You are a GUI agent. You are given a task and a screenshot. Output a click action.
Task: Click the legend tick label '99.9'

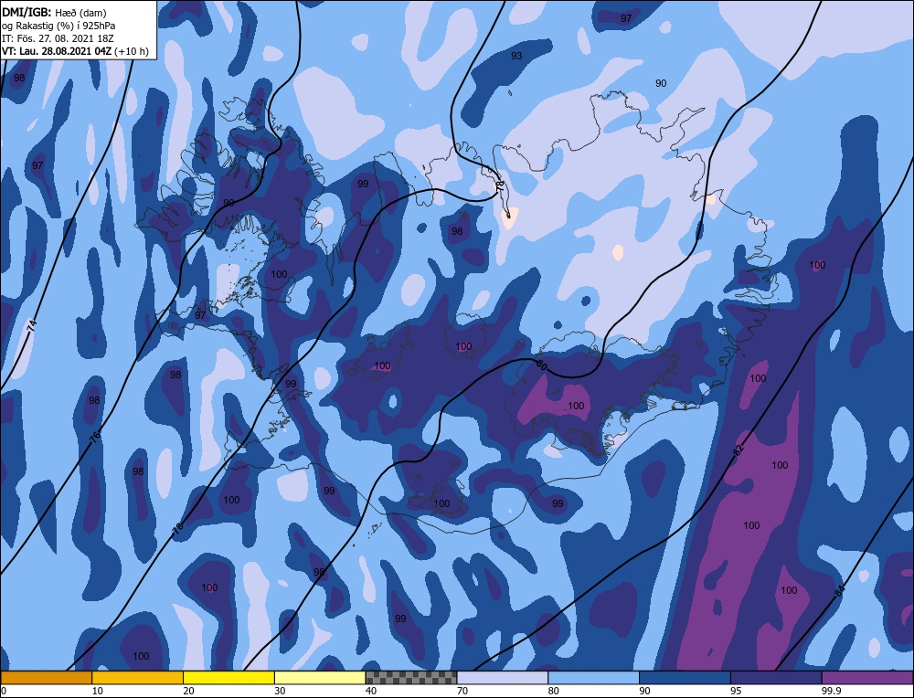point(831,691)
